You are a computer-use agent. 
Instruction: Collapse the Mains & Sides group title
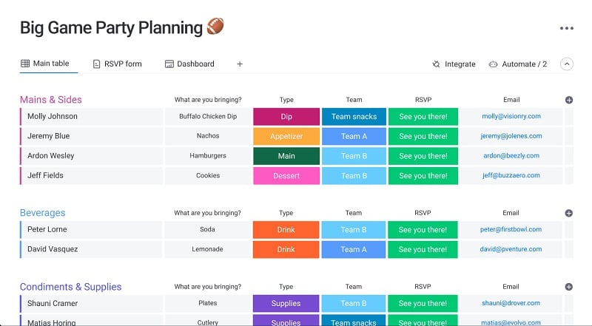coord(51,100)
